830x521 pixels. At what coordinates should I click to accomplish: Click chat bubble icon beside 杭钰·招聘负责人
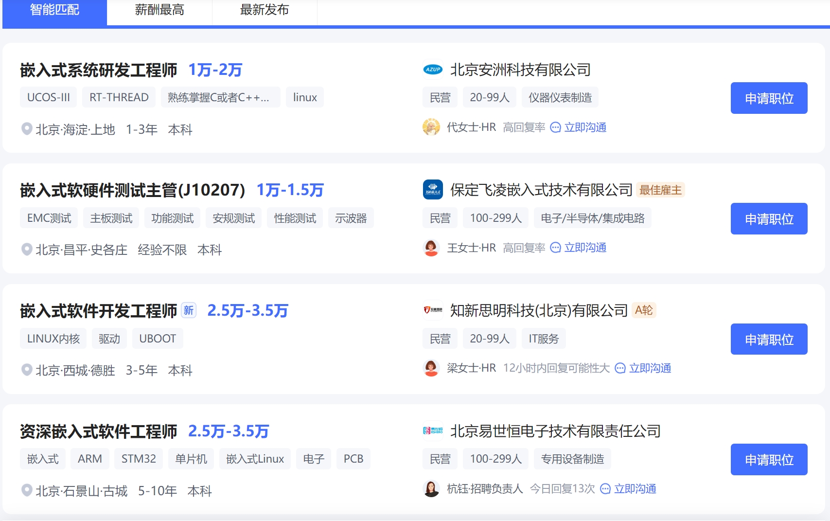605,489
